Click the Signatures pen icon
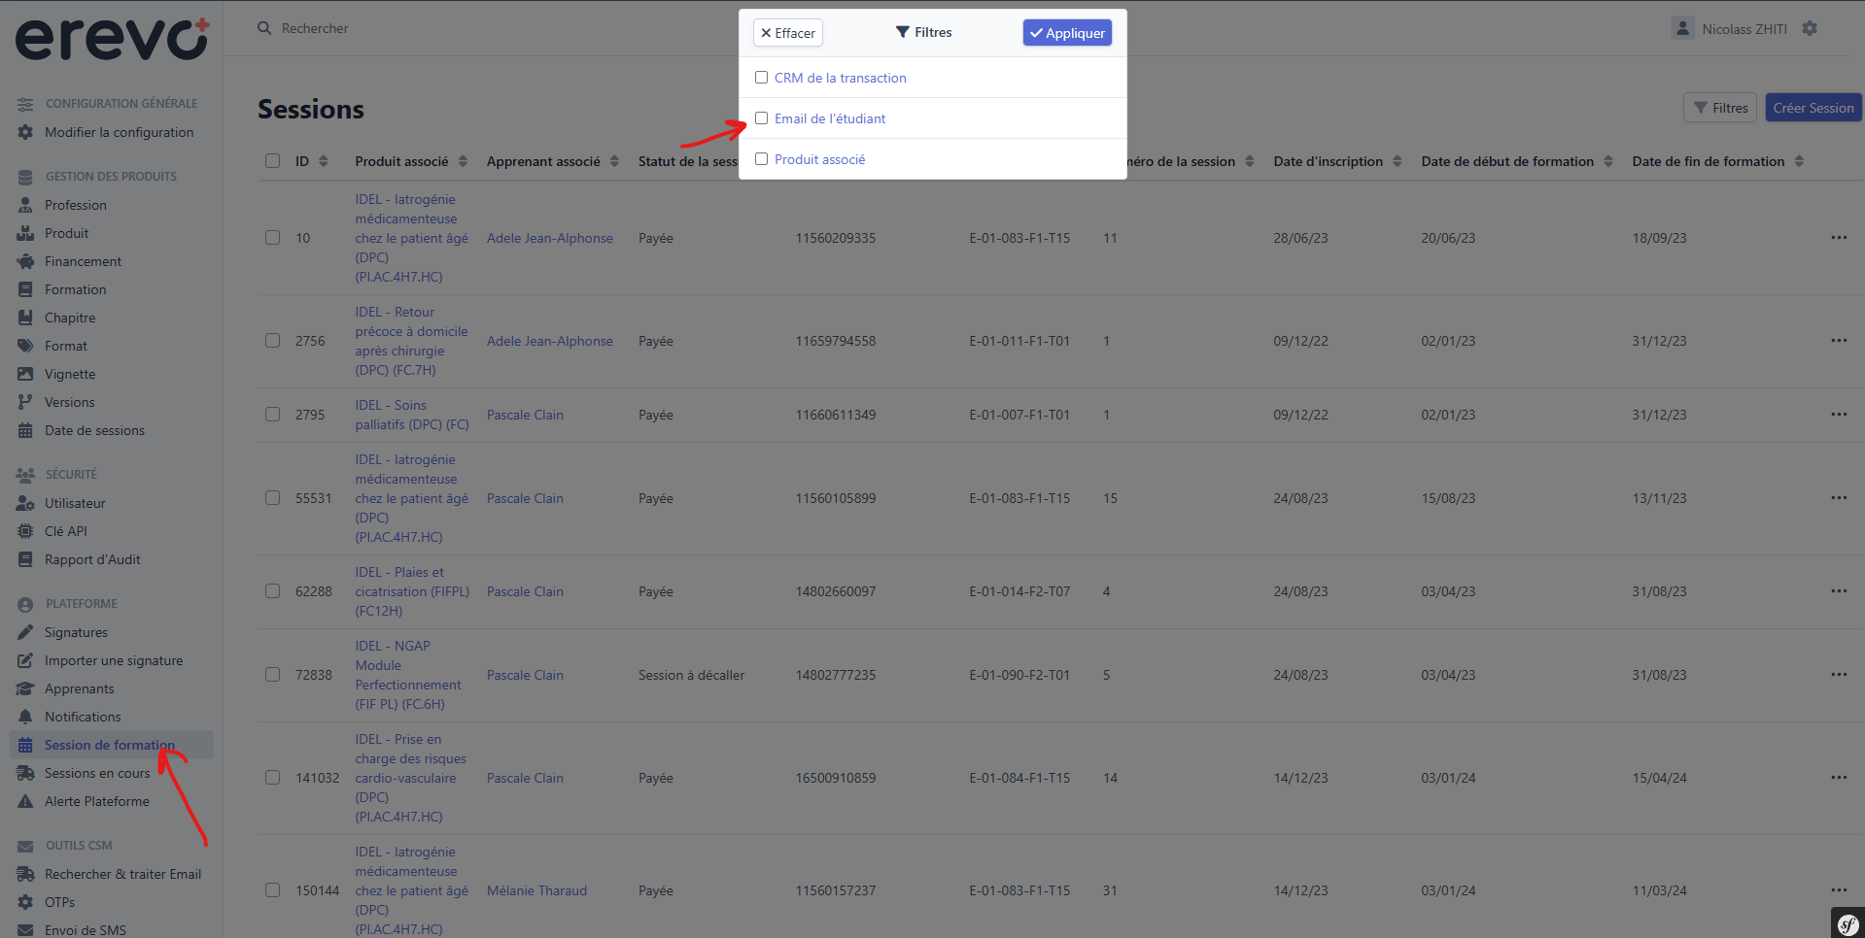Image resolution: width=1865 pixels, height=938 pixels. (25, 632)
